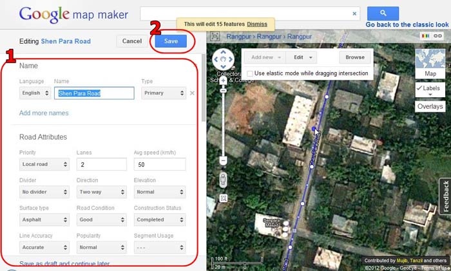Open the Feedback side tab
451x271 pixels.
click(445, 196)
